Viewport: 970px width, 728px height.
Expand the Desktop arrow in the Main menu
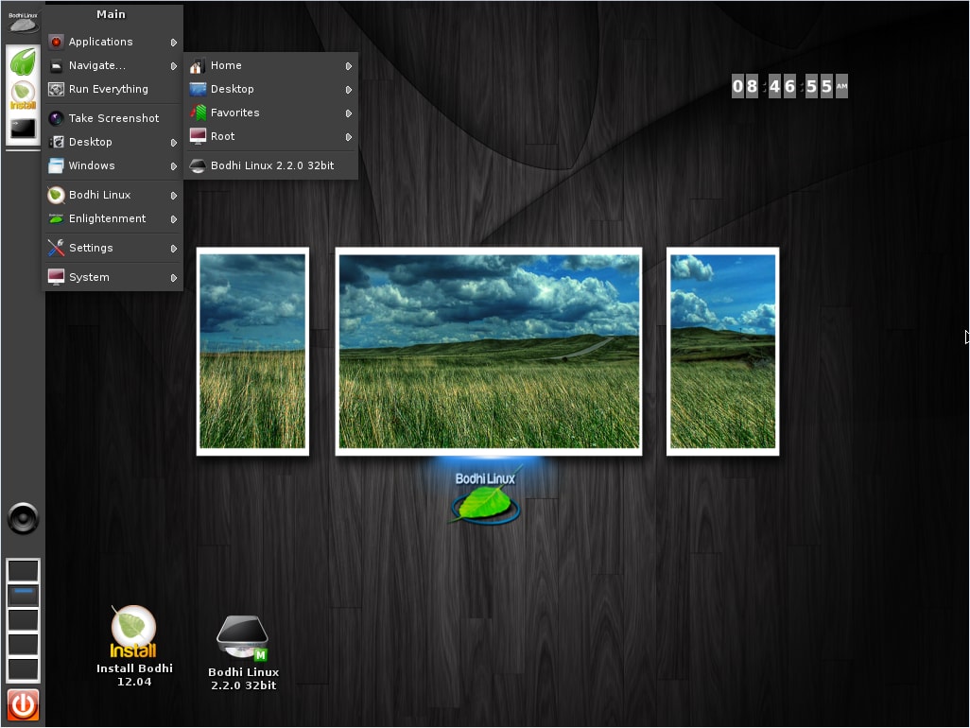174,142
